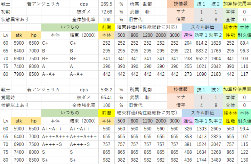Click 旧世代 cell in 初動 block

coord(136,20)
